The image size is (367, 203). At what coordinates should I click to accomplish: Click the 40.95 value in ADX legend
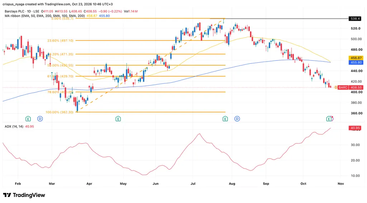click(29, 126)
